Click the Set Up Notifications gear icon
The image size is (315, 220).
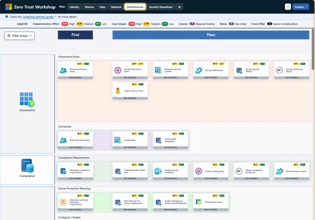(199, 70)
